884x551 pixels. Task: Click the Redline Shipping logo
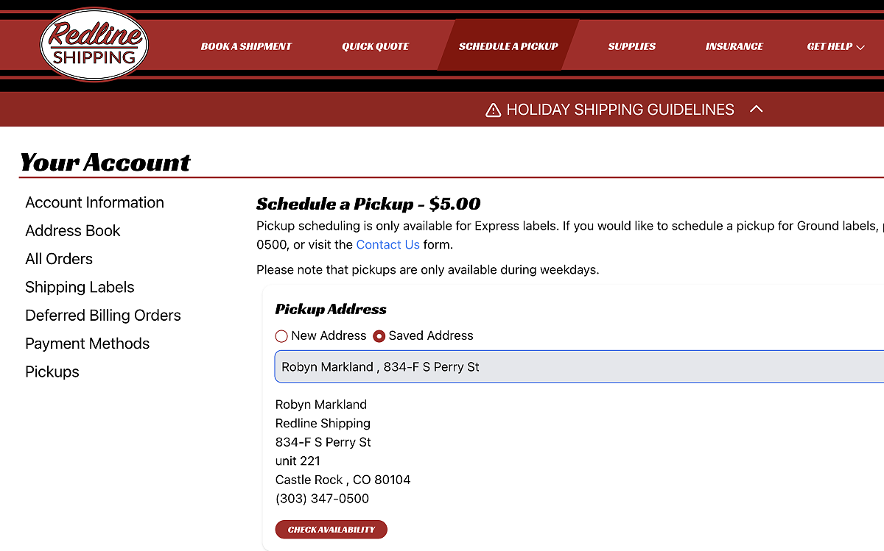94,45
